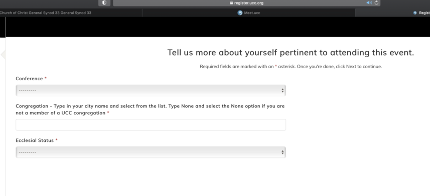
Task: Switch to the General Synod 33 tab
Action: tap(71, 13)
